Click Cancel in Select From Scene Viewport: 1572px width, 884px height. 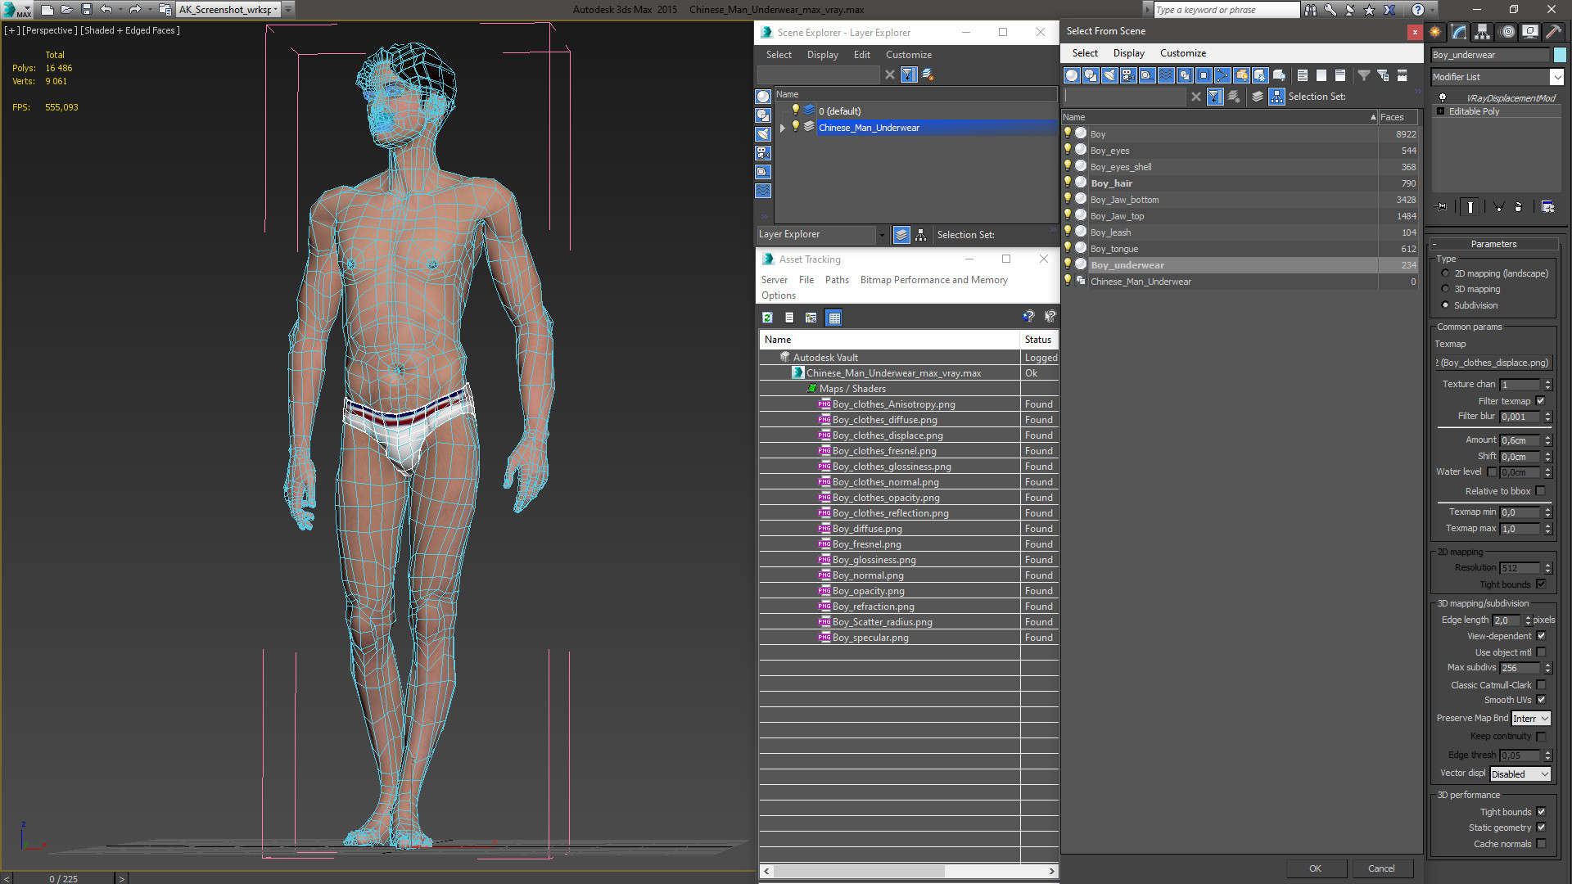(1381, 868)
